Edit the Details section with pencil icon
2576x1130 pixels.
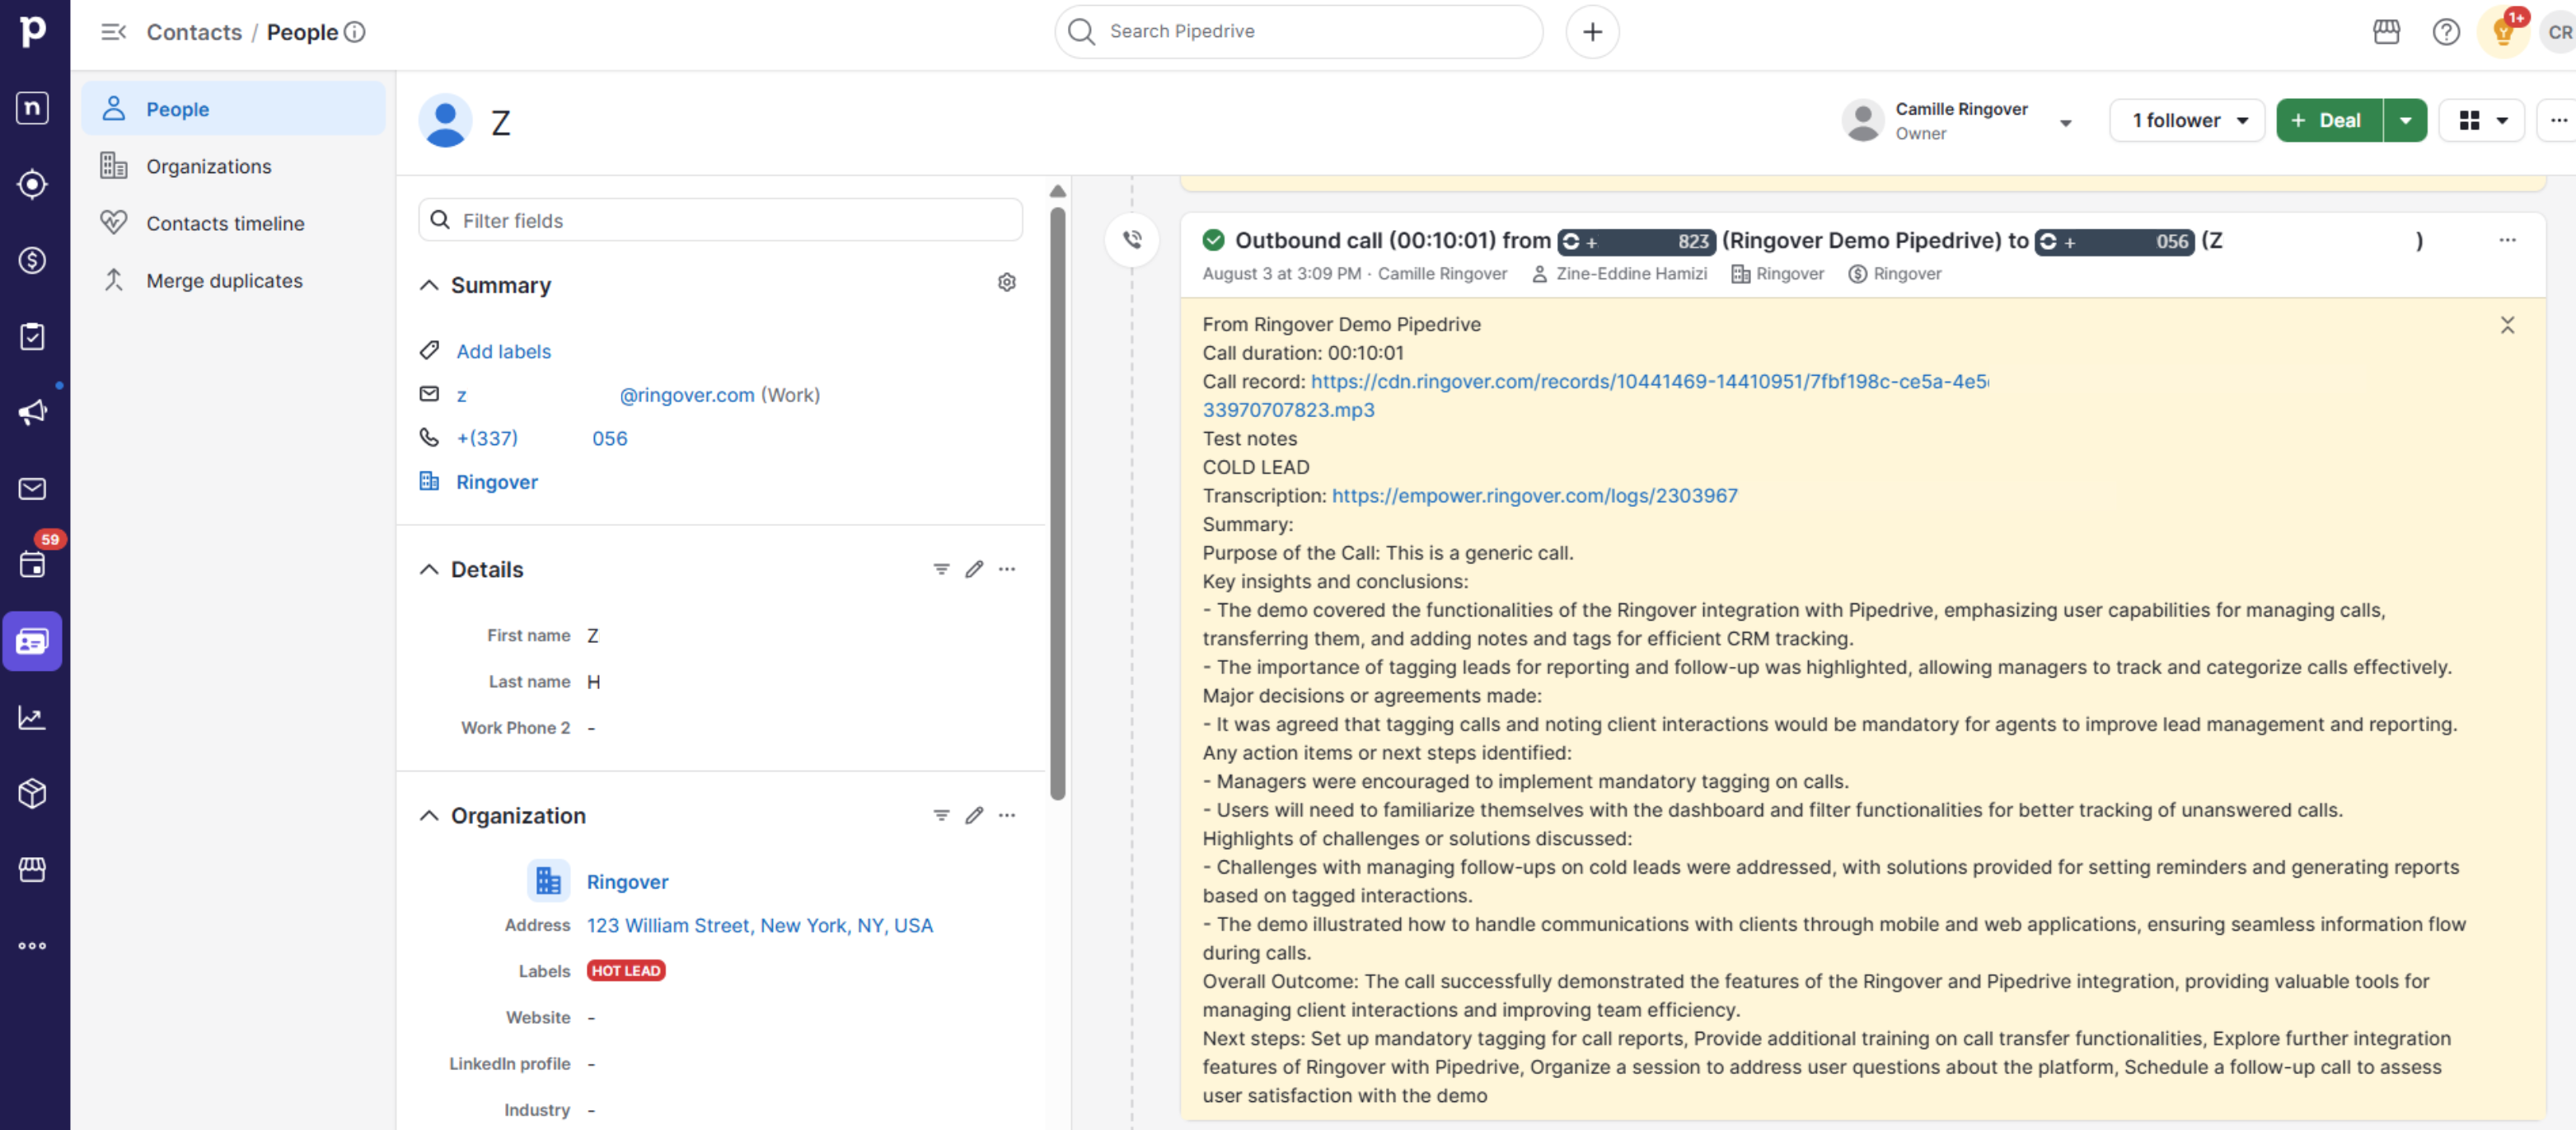click(974, 569)
